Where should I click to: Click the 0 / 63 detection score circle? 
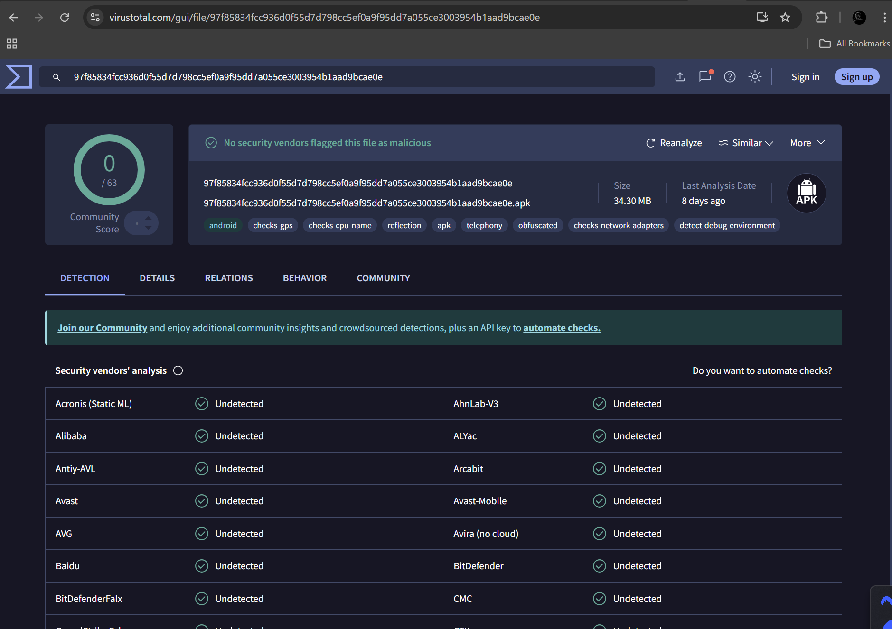tap(109, 170)
